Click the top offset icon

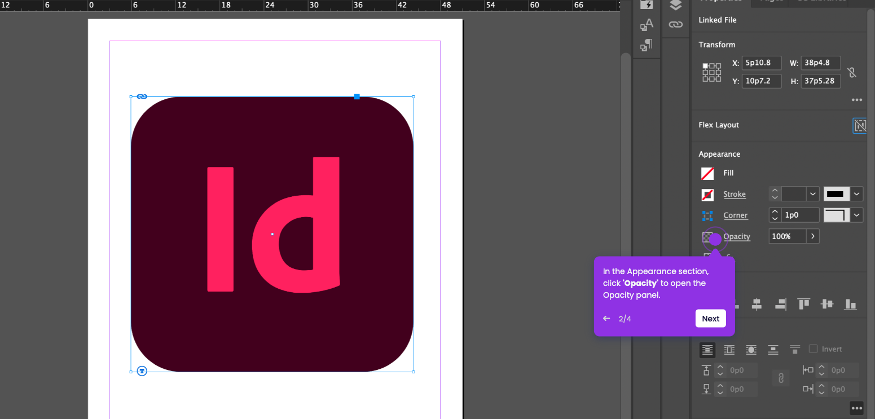pyautogui.click(x=706, y=371)
